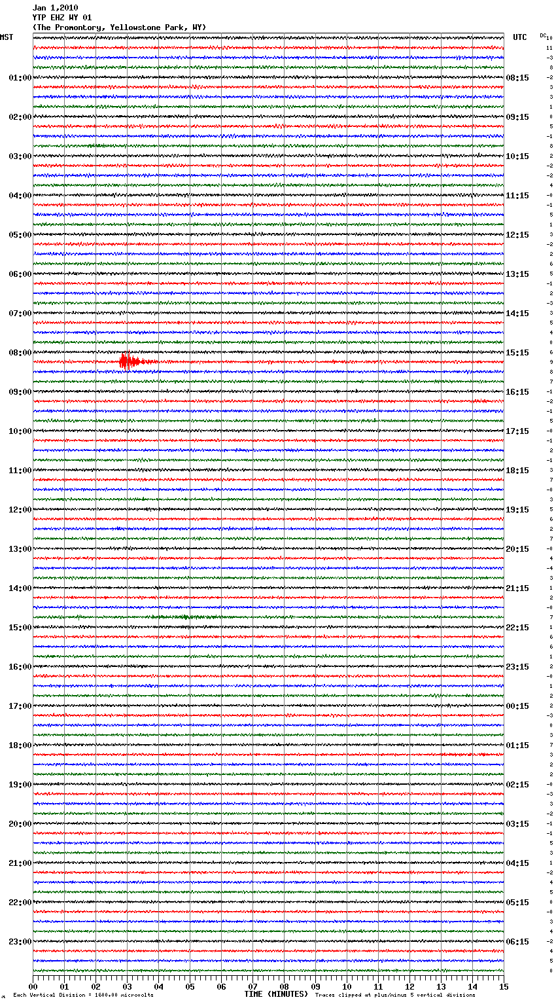556x1004 pixels.
Task: Select the 04:00 MST time label
Action: click(20, 196)
